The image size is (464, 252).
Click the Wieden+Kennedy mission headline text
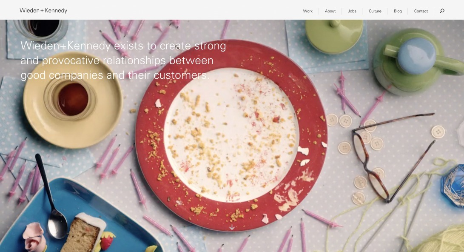pyautogui.click(x=123, y=60)
